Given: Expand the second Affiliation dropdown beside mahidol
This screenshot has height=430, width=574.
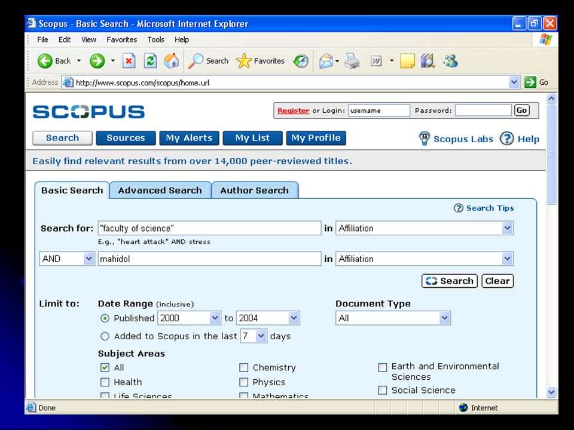Looking at the screenshot, I should point(507,259).
